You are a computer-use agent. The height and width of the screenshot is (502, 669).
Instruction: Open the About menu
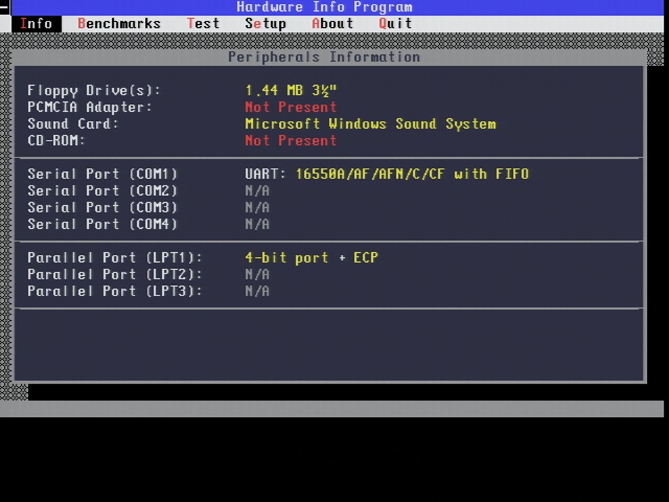pos(333,24)
